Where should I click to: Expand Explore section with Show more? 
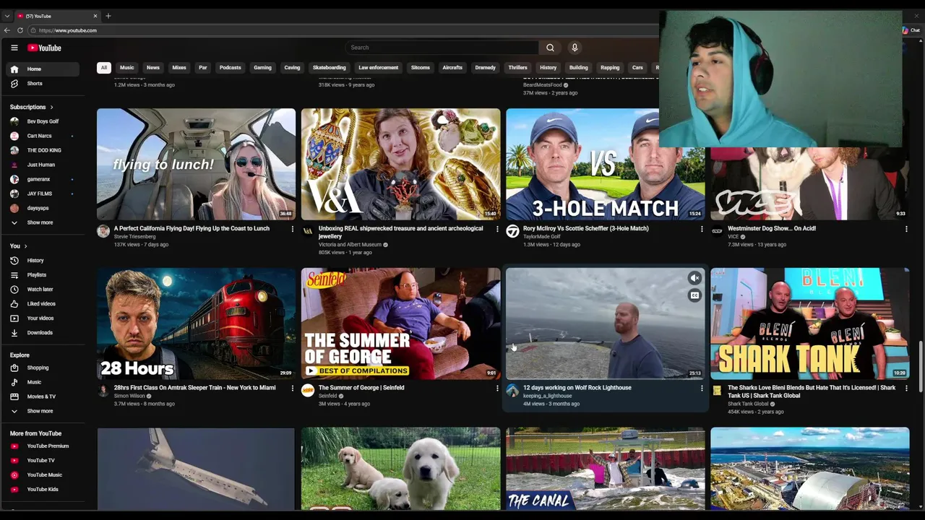point(43,411)
